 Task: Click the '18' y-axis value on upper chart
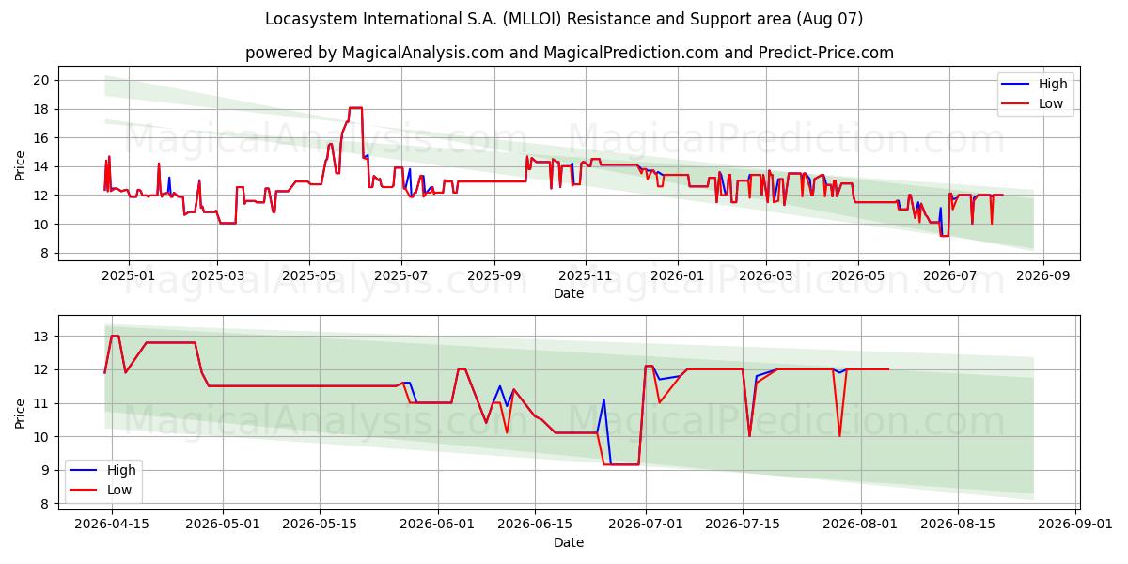[x=43, y=109]
